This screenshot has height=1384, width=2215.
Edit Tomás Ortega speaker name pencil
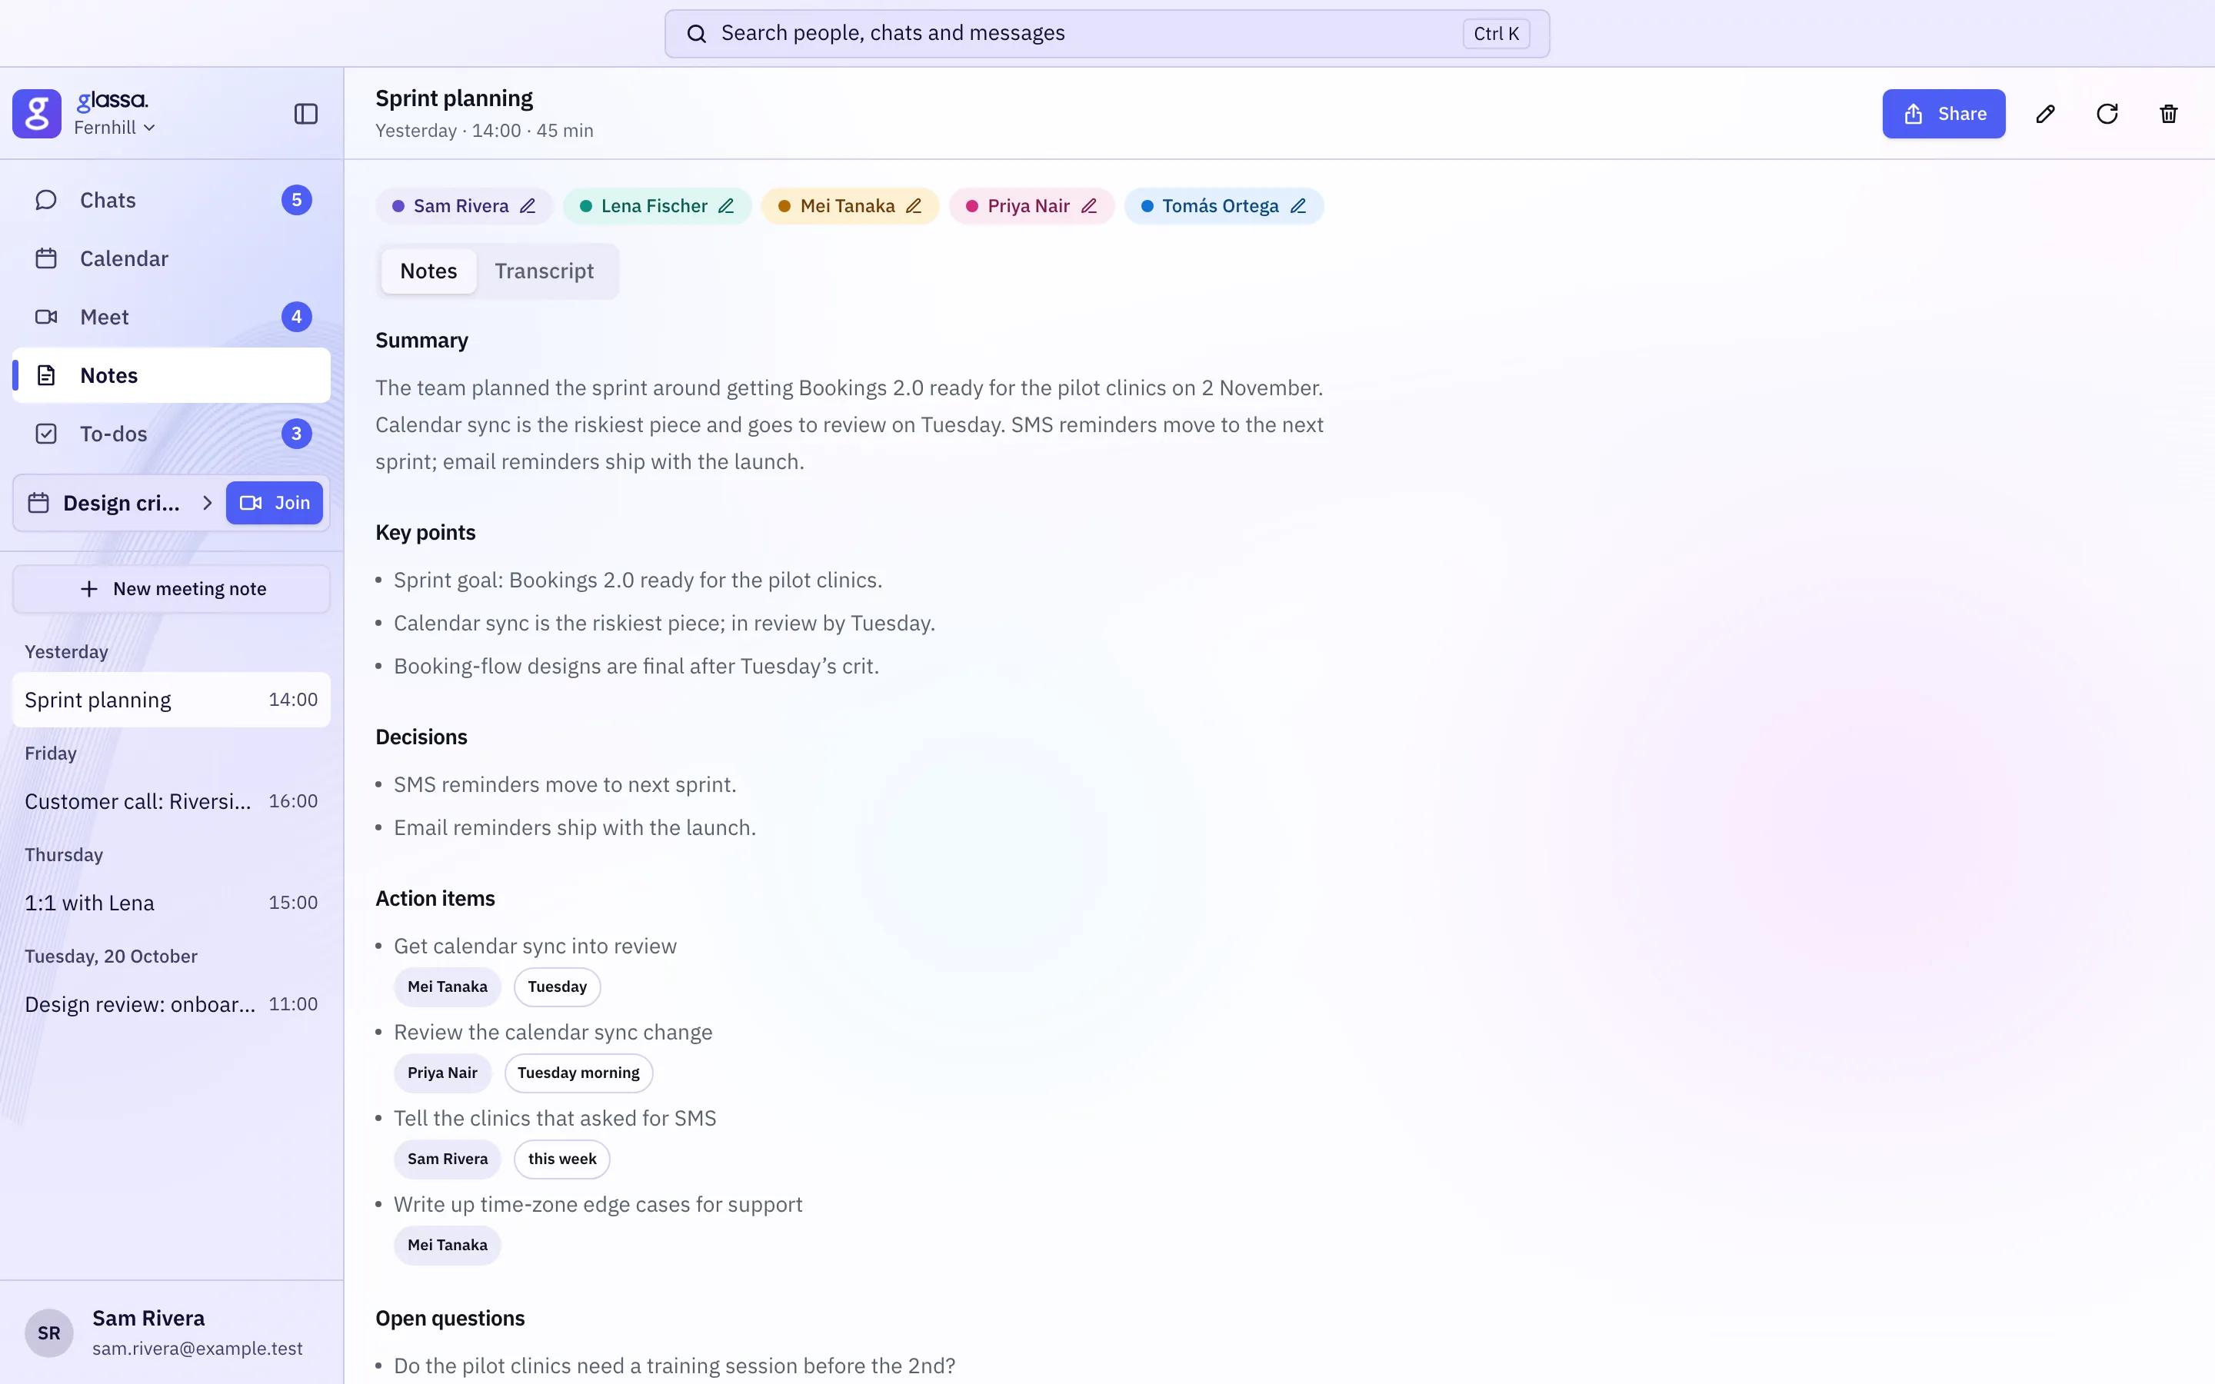tap(1299, 206)
